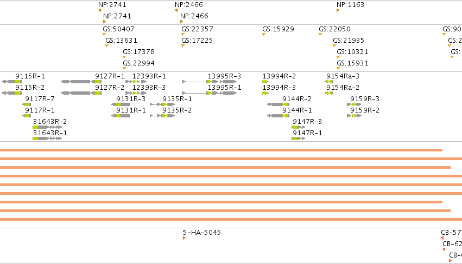Click the 9159R-2 transcript label

click(x=365, y=110)
